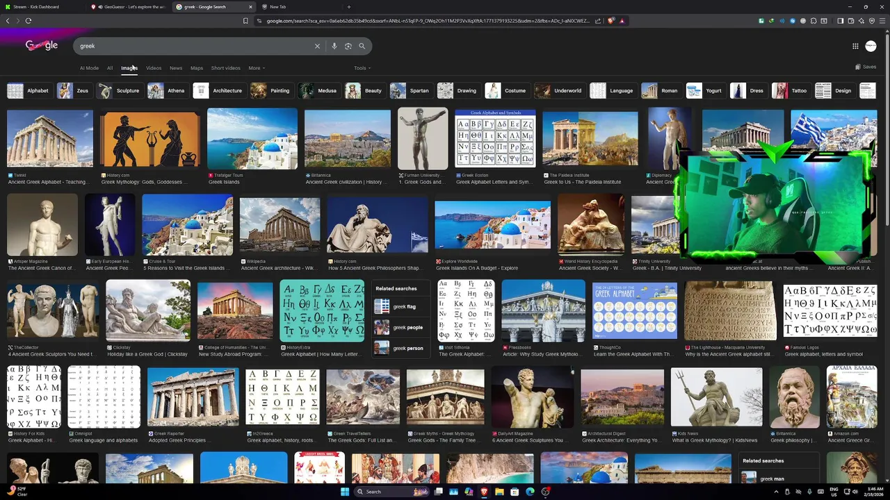Screen dimensions: 890x500
Task: Open the Twinkl Parthenon image result
Action: (50, 139)
